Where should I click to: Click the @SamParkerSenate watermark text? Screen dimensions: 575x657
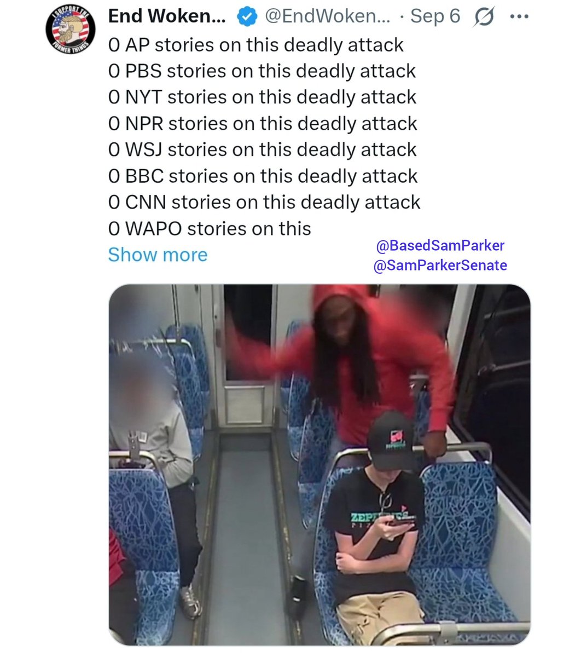tap(440, 266)
